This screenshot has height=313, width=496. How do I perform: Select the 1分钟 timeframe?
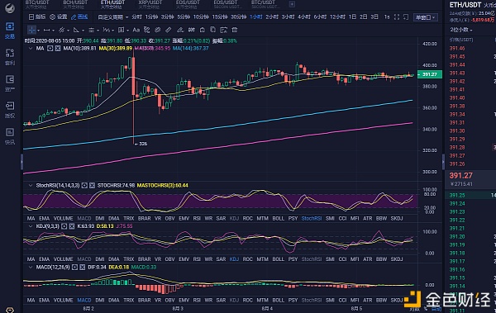[151, 17]
